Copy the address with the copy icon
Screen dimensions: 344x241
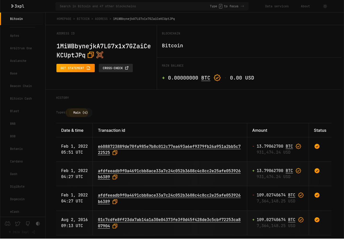(x=91, y=55)
